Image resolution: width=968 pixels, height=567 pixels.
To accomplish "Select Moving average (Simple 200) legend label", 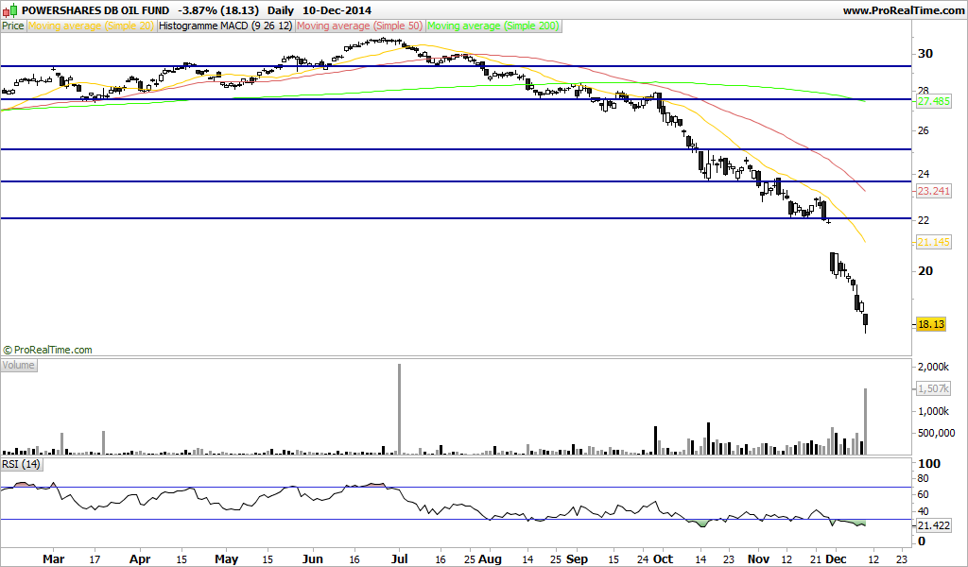I will (493, 26).
